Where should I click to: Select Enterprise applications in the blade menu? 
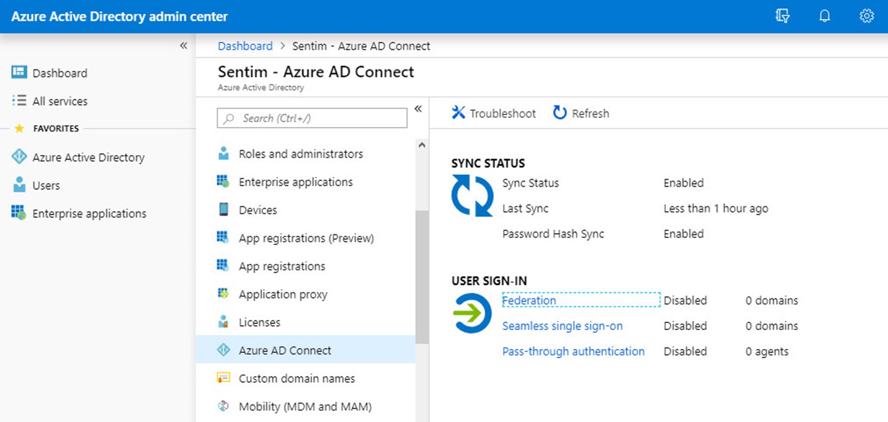tap(296, 182)
